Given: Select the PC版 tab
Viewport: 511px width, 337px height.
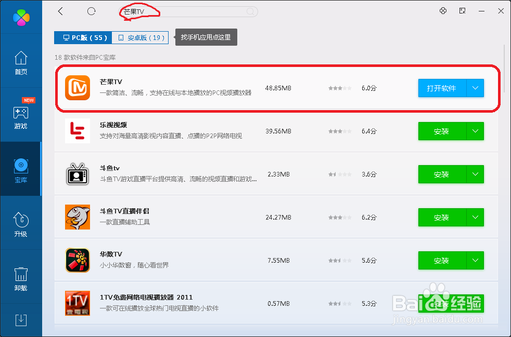Looking at the screenshot, I should (x=82, y=37).
